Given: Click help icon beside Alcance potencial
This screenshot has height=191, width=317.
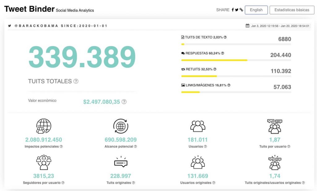Looking at the screenshot, I should click(136, 147).
